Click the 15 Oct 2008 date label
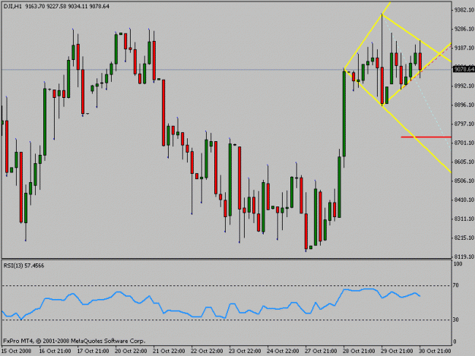Viewport: 475px width, 356px height. (17, 351)
